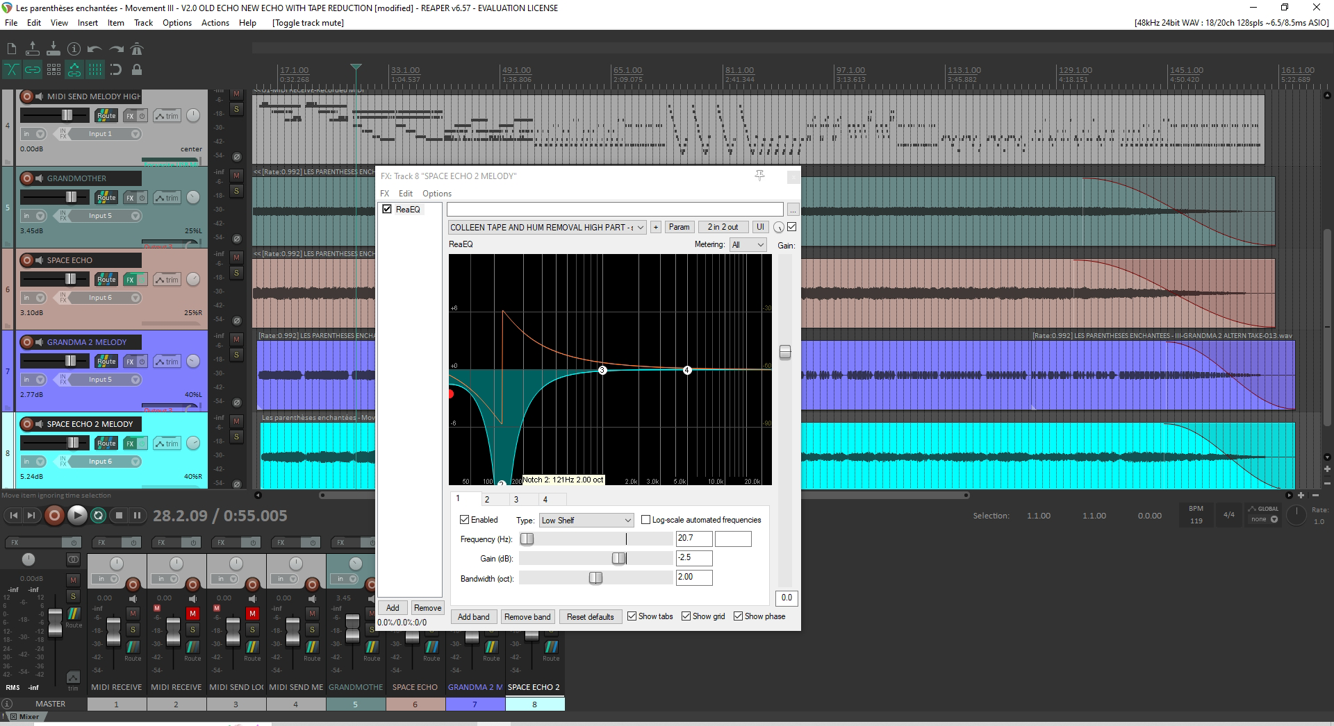Disable the Show phase checkbox
The image size is (1334, 726).
click(x=739, y=616)
